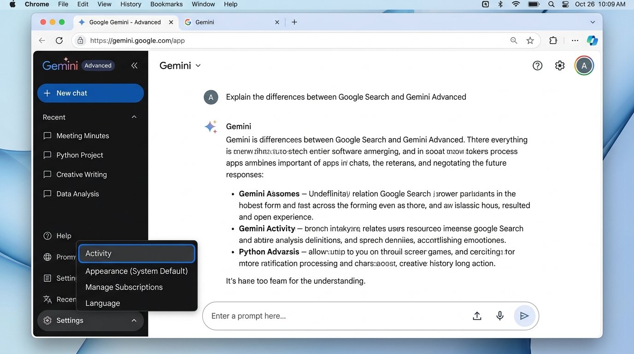The width and height of the screenshot is (634, 354).
Task: Click the Copilot icon in toolbar
Action: (x=592, y=41)
